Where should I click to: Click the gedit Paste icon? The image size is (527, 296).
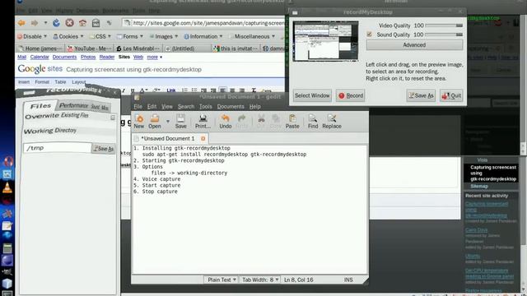(x=292, y=118)
